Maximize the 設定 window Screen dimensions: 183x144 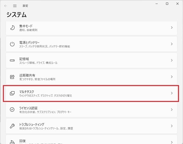pos(167,4)
